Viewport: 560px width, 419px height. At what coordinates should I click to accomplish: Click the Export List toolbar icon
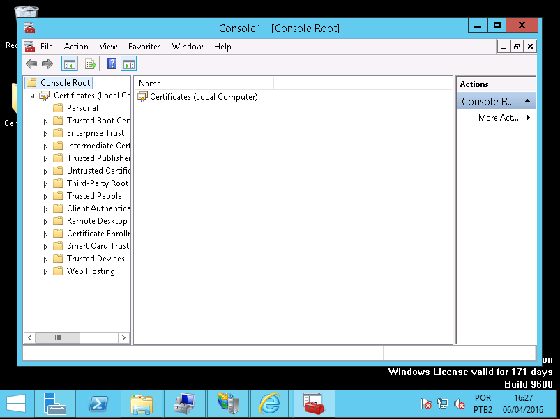click(x=91, y=64)
